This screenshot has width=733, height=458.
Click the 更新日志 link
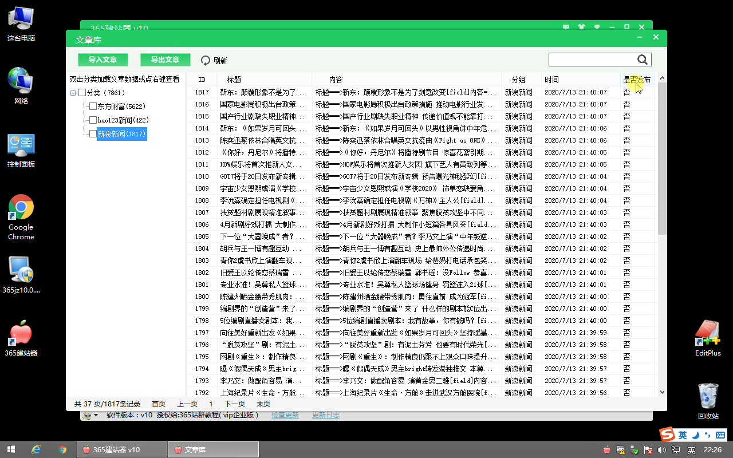(x=326, y=415)
